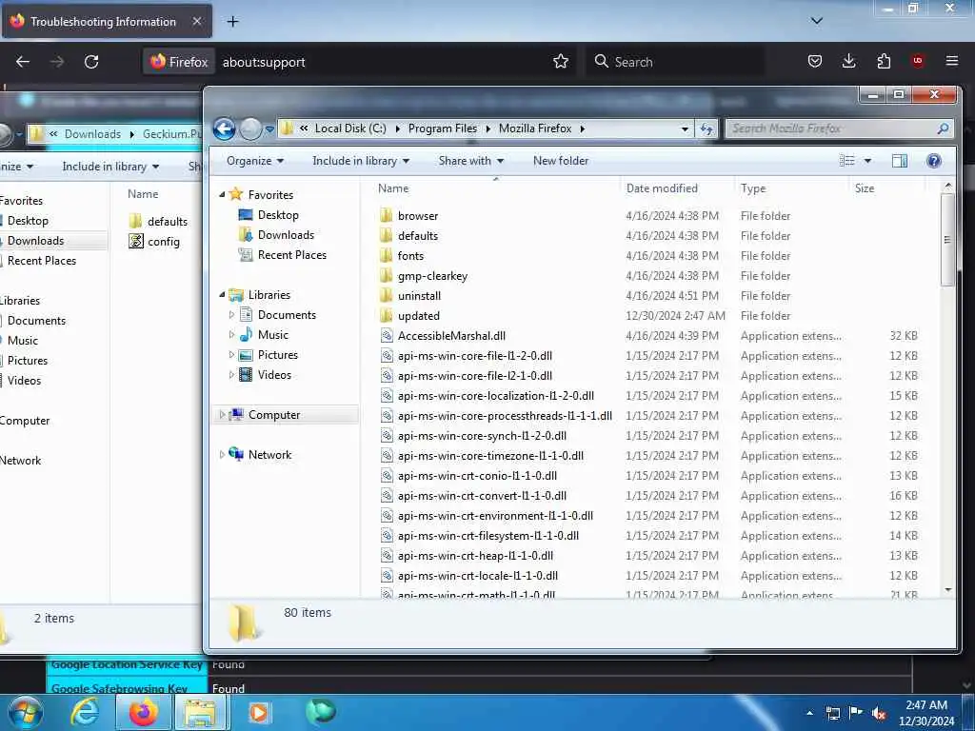
Task: Reload the about:support page
Action: click(91, 62)
